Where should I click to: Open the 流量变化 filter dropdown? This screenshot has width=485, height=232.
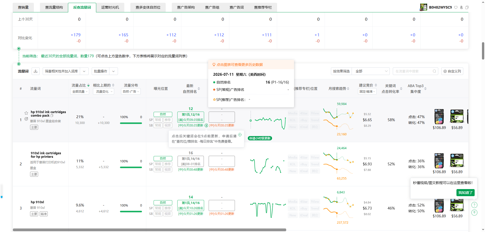click(104, 91)
